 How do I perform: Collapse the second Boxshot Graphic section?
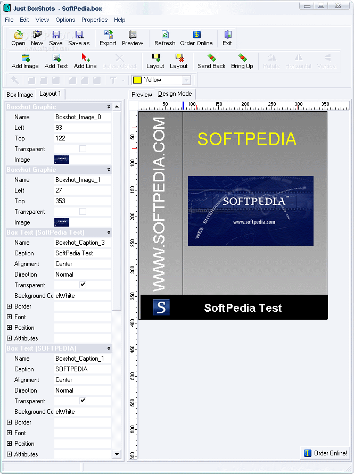coord(109,170)
